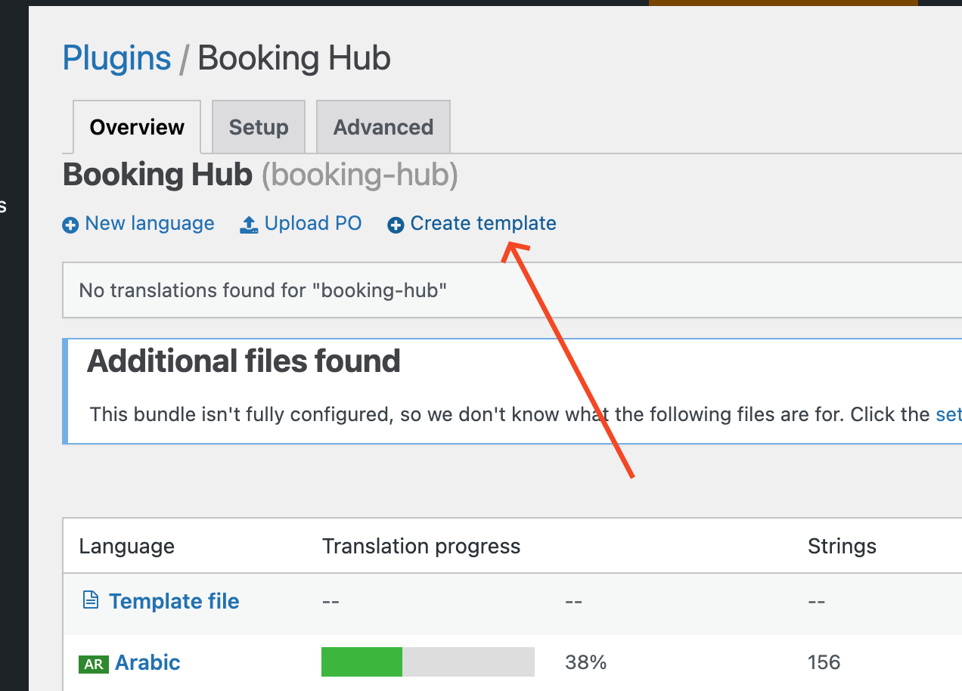Click the Strings column header
This screenshot has width=962, height=691.
[x=842, y=547]
